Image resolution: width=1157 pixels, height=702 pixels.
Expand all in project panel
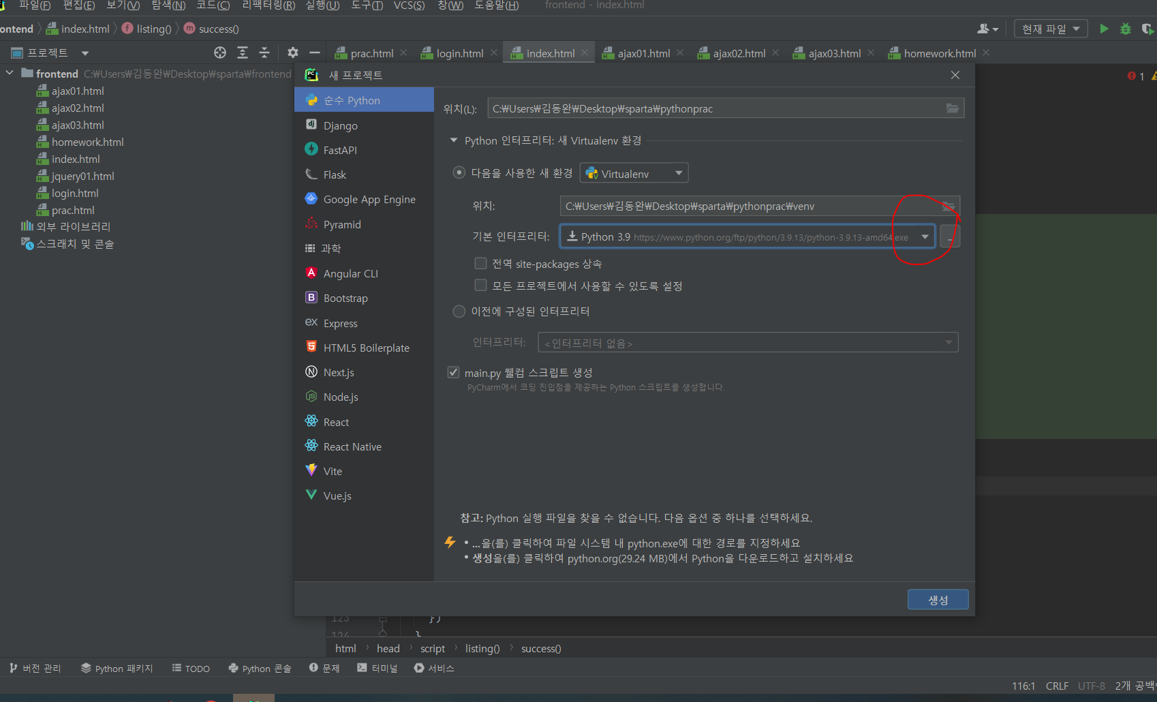coord(243,52)
